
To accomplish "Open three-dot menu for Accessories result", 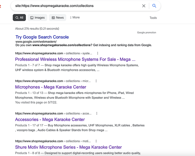I will (x=97, y=114).
